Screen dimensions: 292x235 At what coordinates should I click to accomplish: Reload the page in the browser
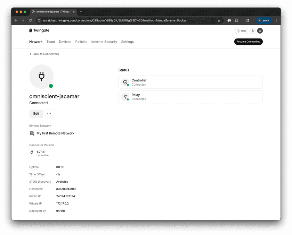click(30, 20)
